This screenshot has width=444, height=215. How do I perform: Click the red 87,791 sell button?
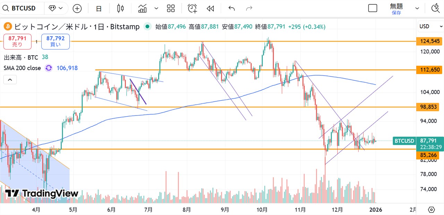[x=17, y=41]
